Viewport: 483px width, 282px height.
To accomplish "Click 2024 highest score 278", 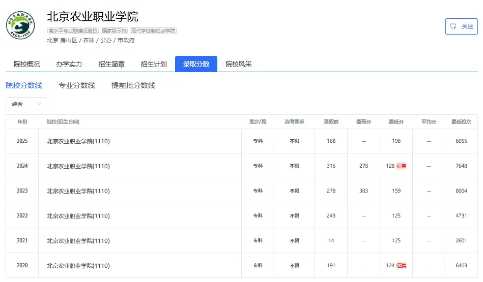I will point(364,166).
